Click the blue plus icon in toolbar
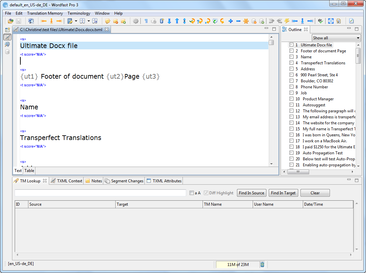Image resolution: width=366 pixels, height=273 pixels. coord(231,21)
